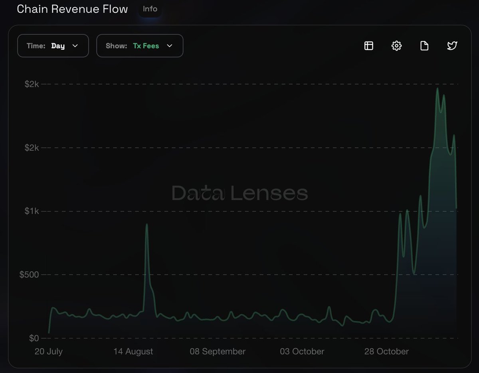Viewport: 479px width, 373px height.
Task: Click the 20 July axis label
Action: pyautogui.click(x=49, y=351)
